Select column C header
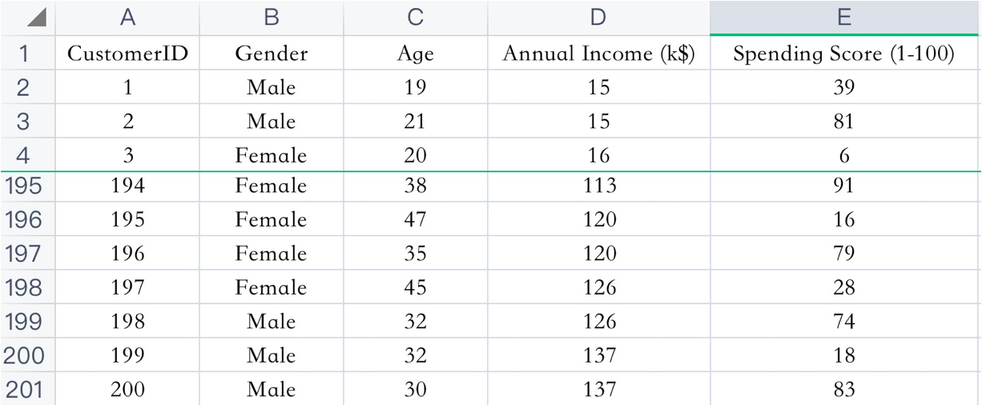Viewport: 982px width, 405px height. [415, 18]
